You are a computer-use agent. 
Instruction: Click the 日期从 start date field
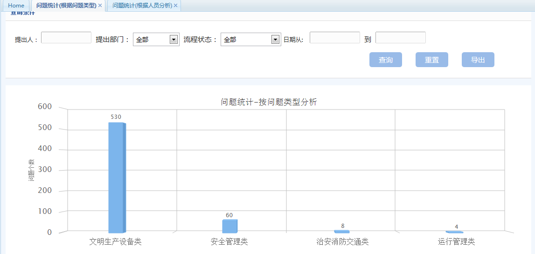click(334, 38)
